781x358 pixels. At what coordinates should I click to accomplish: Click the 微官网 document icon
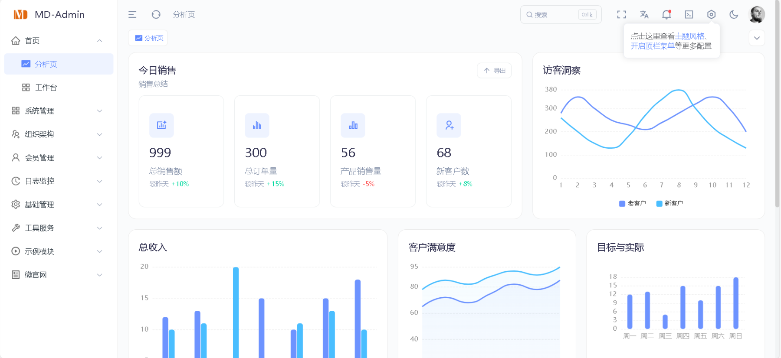coord(16,275)
